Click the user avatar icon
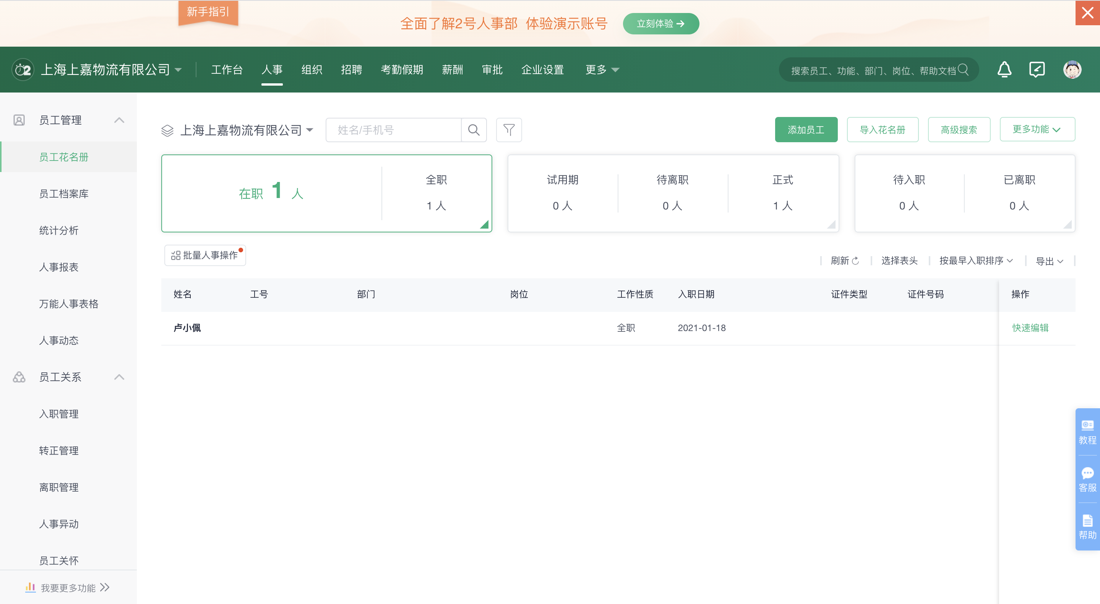The image size is (1100, 604). tap(1072, 70)
